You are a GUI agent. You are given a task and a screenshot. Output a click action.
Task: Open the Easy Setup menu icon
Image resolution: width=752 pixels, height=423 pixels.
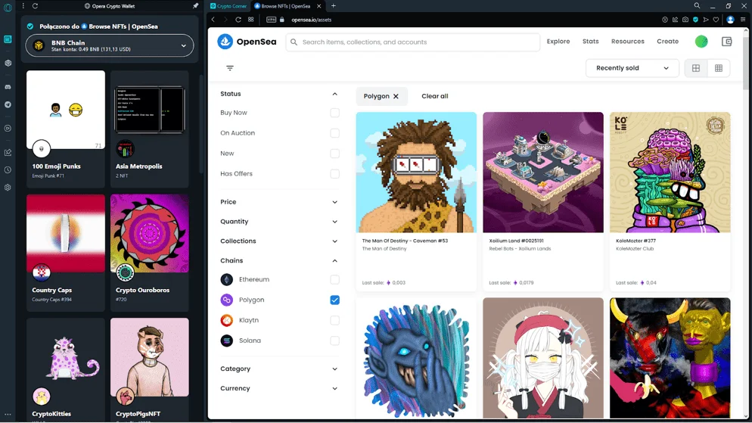pos(743,20)
